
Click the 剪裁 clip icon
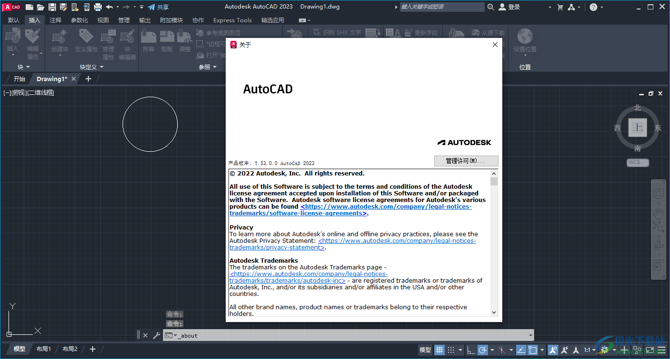click(x=167, y=36)
